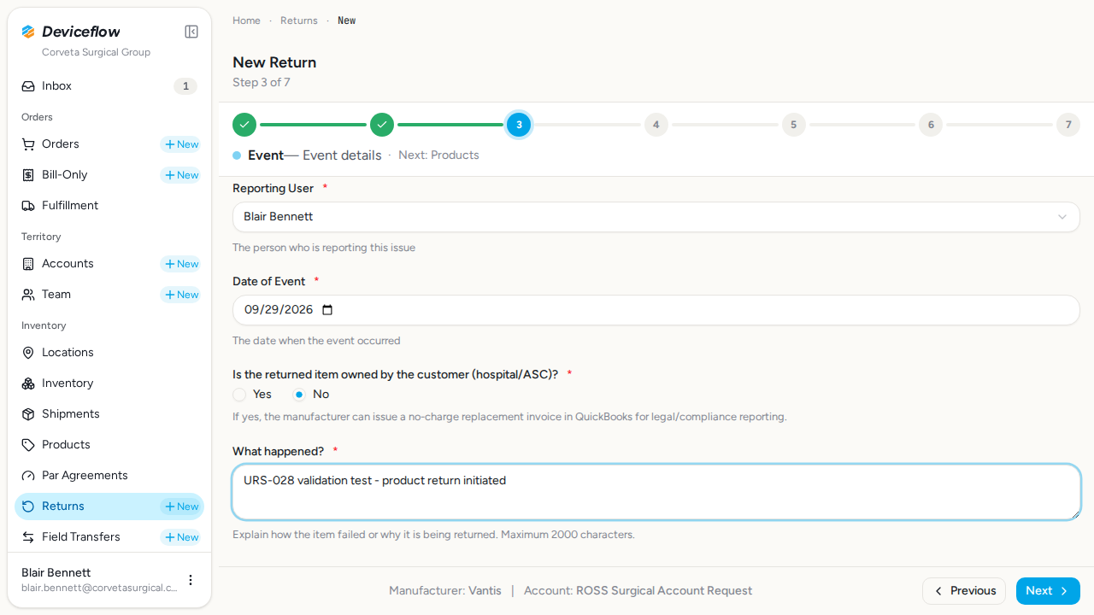The width and height of the screenshot is (1094, 615).
Task: Click the Products tag icon
Action: pyautogui.click(x=28, y=445)
